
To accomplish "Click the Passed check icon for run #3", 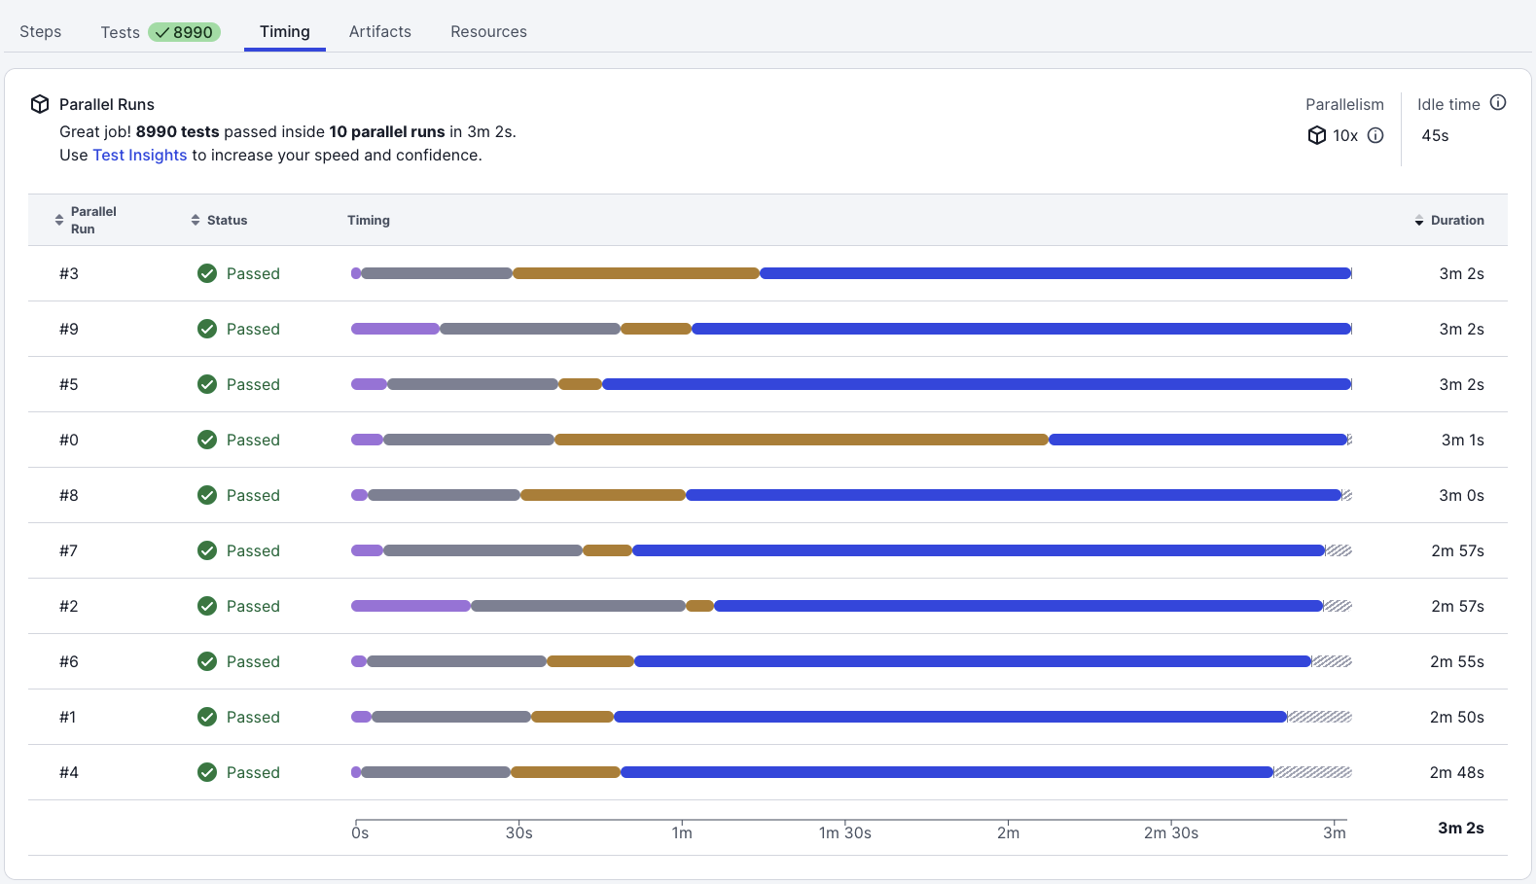I will coord(207,273).
